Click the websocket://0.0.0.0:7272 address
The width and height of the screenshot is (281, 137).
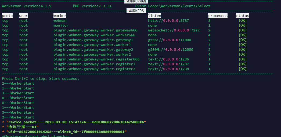point(174,30)
